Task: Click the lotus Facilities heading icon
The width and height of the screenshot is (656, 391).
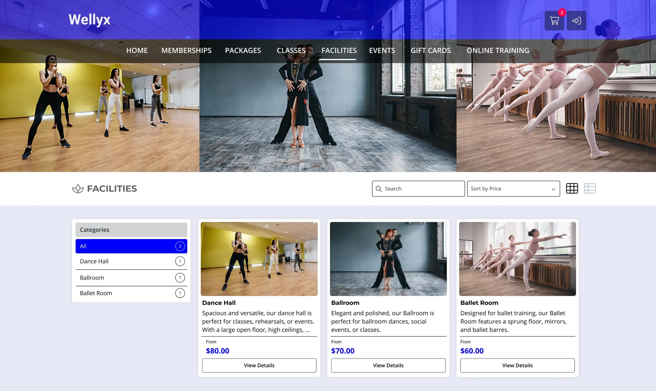Action: [78, 189]
